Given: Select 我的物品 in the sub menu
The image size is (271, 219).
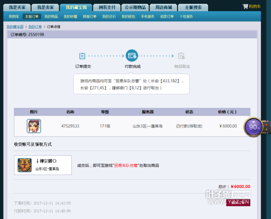Looking at the screenshot, I should 51,16.
